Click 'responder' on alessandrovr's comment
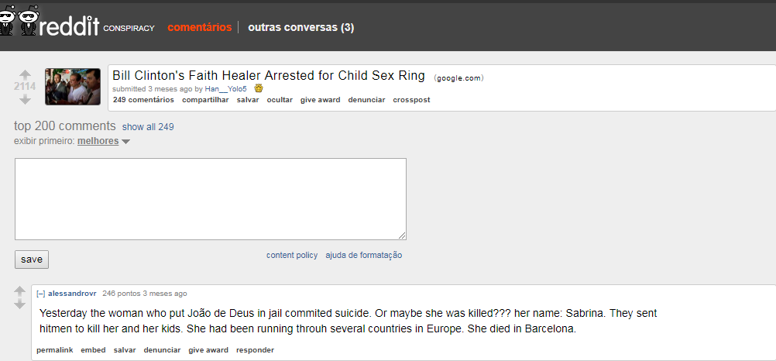This screenshot has height=361, width=776. 255,350
